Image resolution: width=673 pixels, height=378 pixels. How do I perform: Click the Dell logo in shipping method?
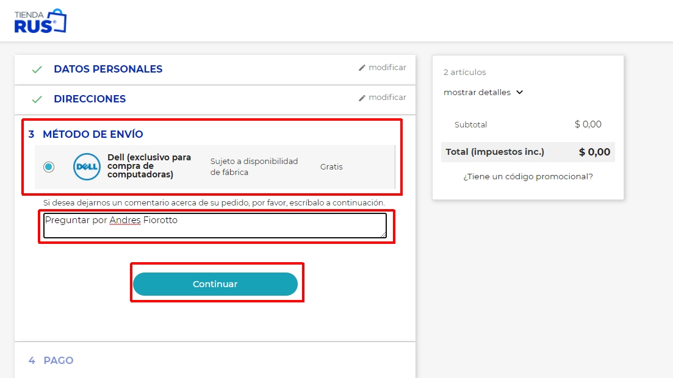coord(87,166)
